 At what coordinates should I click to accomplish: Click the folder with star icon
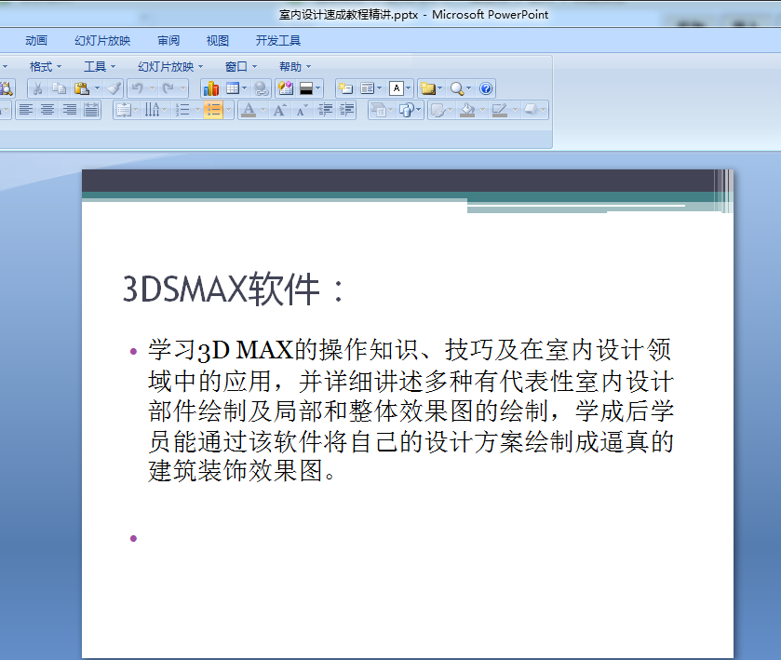click(428, 88)
